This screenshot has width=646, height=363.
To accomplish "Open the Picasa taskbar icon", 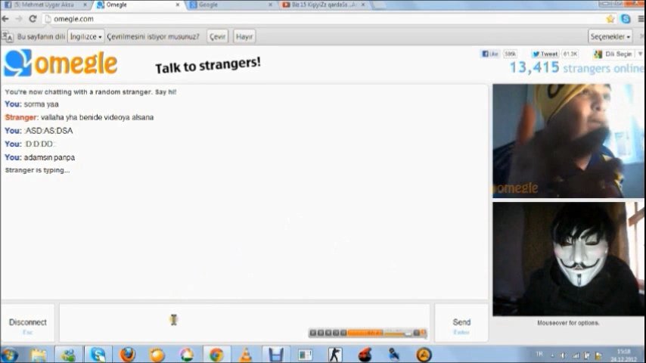I will tap(187, 355).
